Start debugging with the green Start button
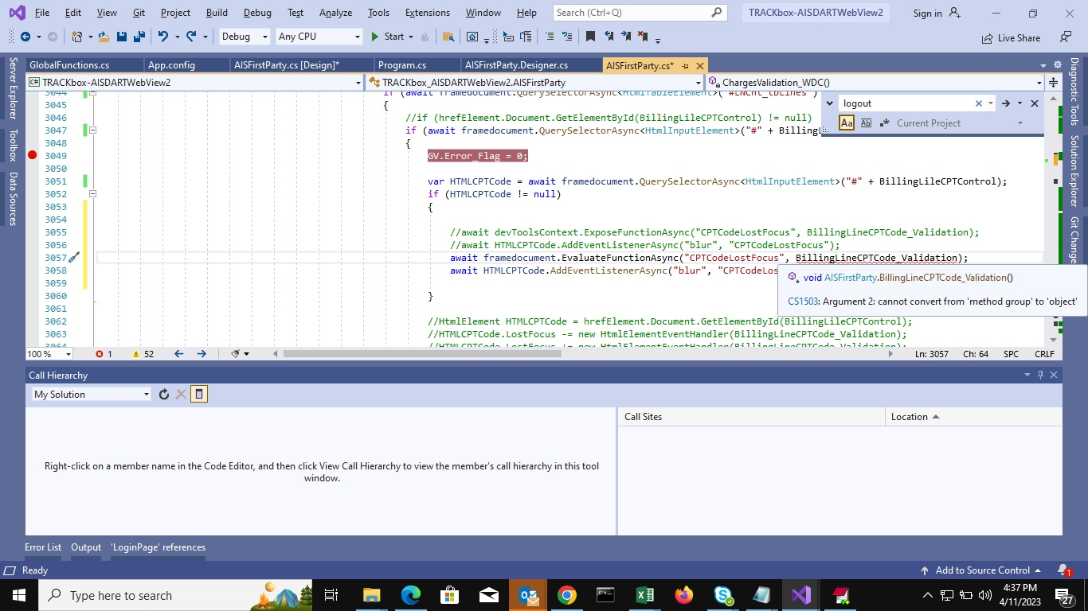1088x611 pixels. (x=388, y=37)
